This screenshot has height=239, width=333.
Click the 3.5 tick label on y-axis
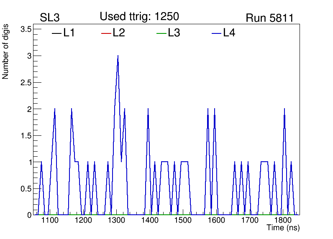[26, 29]
